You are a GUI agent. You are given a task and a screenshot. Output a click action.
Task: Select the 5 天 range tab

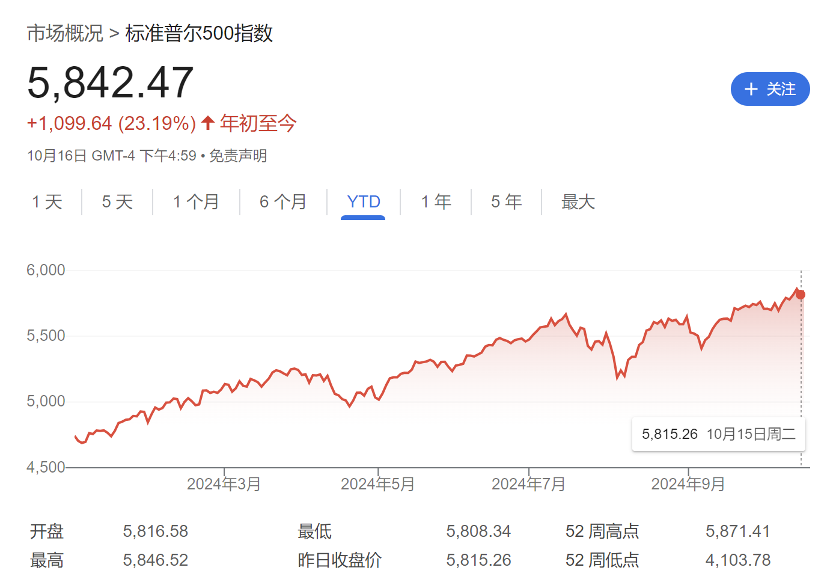click(117, 201)
